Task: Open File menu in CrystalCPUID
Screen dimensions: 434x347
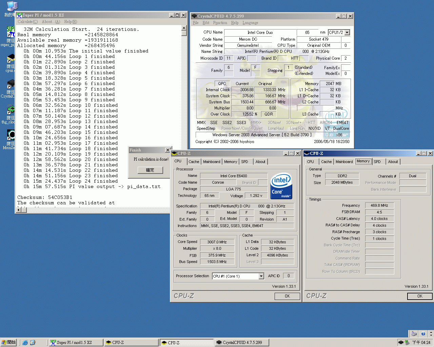Action: click(x=196, y=23)
